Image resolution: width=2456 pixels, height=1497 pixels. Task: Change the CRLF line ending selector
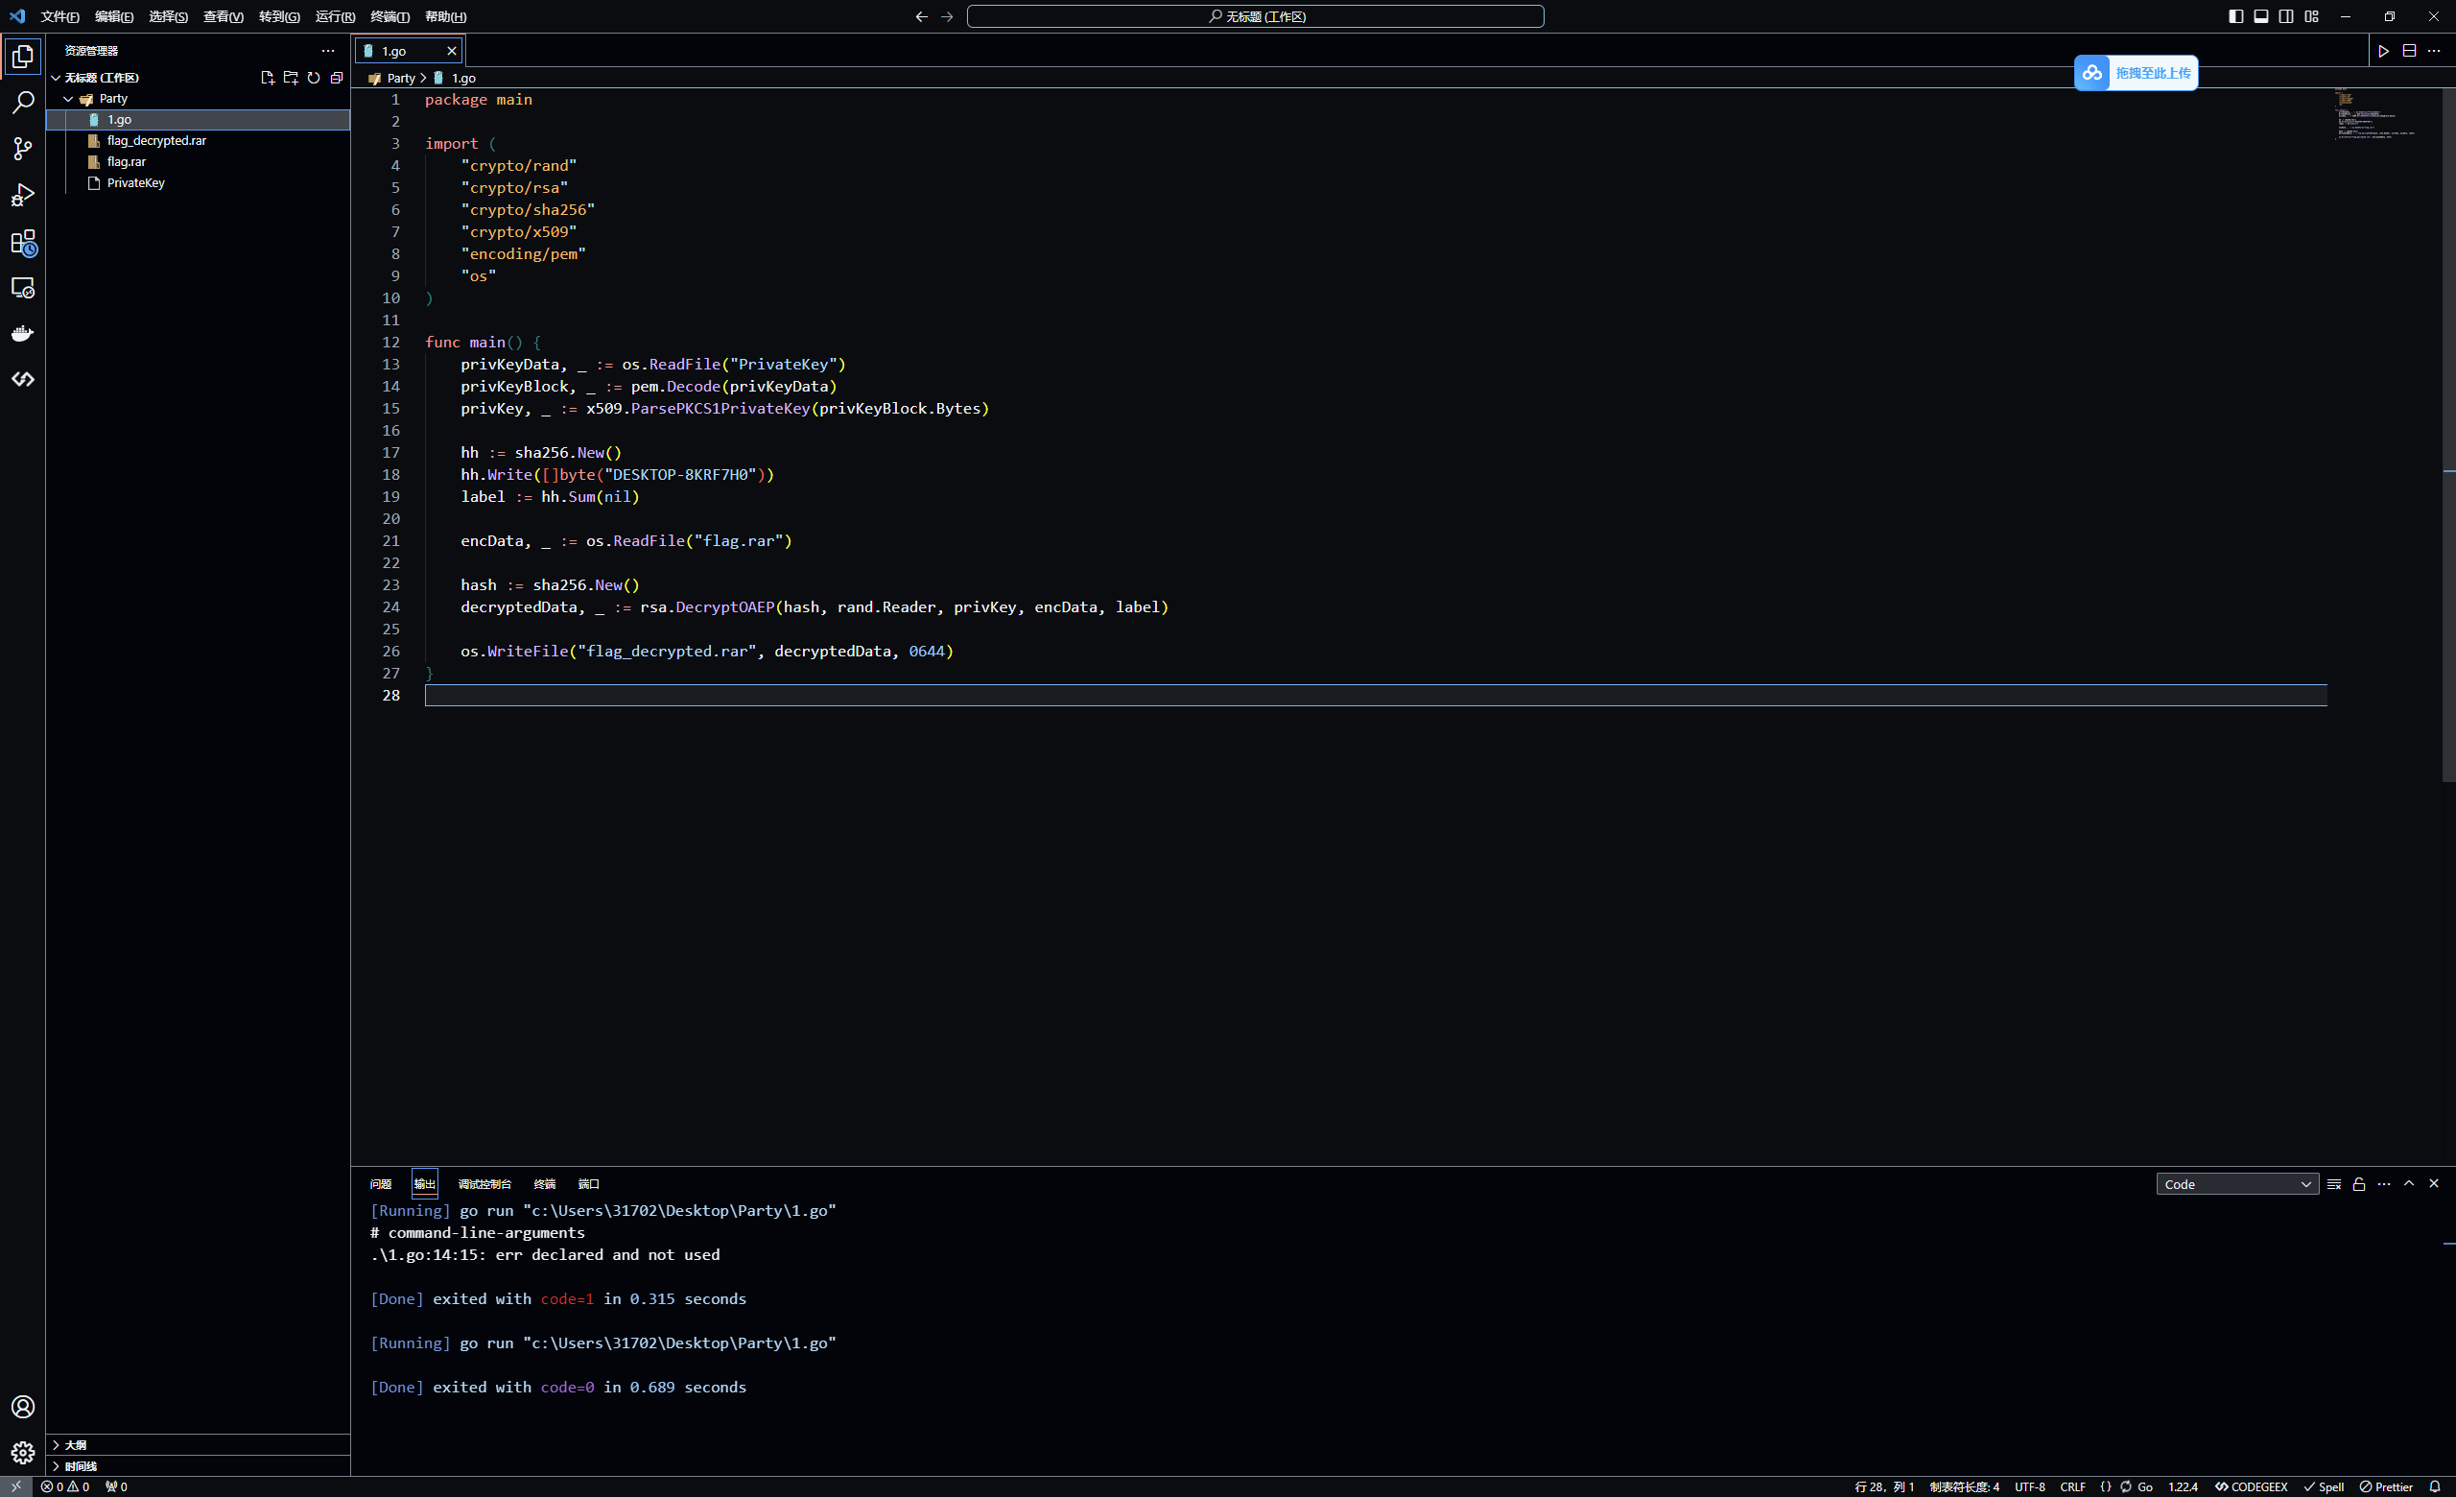[2073, 1487]
